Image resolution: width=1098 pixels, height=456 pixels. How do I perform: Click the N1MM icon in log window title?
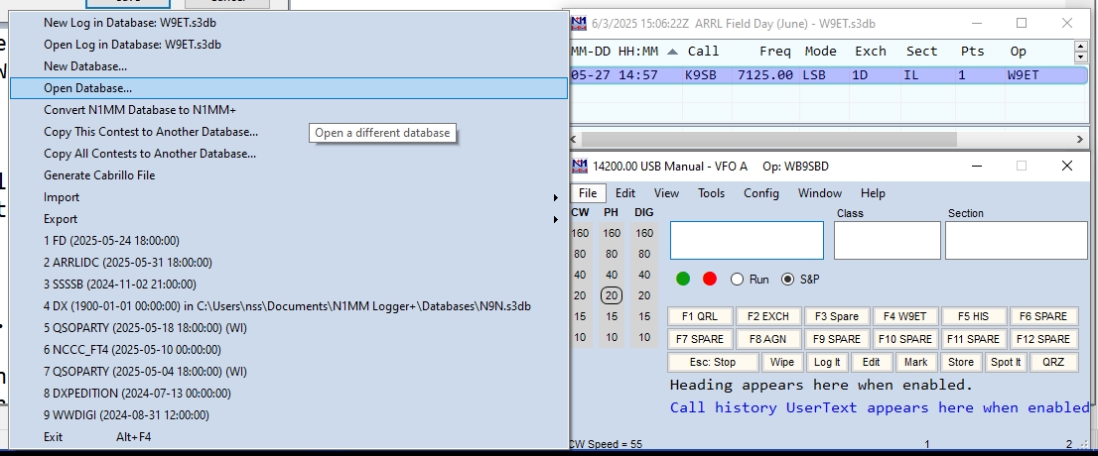(x=578, y=23)
